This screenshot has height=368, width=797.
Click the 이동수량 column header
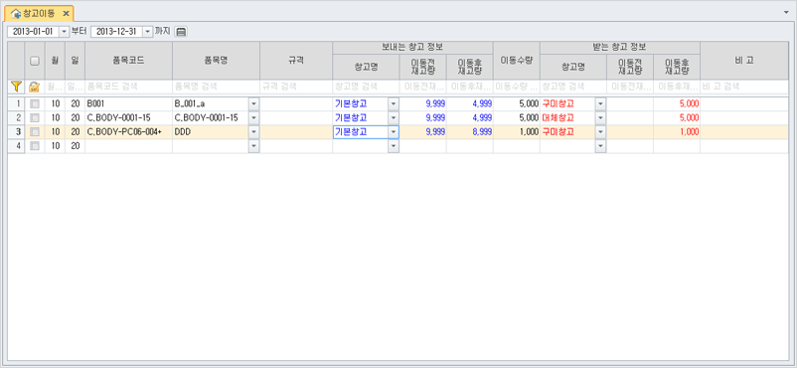pyautogui.click(x=517, y=60)
